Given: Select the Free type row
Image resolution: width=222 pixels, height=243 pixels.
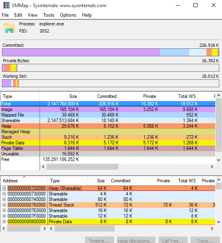Looking at the screenshot, I should [x=108, y=159].
